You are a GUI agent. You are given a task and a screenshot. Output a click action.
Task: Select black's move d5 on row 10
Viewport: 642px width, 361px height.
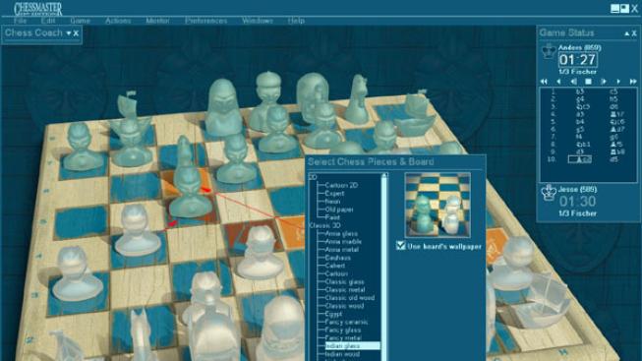click(613, 159)
